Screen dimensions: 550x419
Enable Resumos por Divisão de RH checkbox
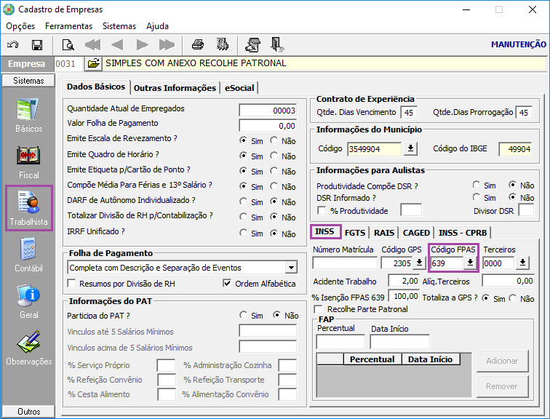pyautogui.click(x=72, y=284)
